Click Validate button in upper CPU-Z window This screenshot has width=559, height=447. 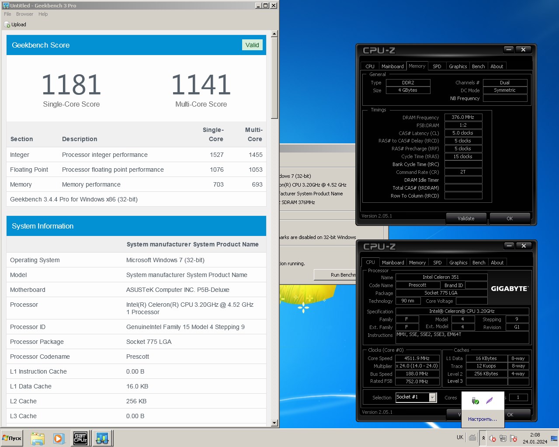tap(466, 218)
